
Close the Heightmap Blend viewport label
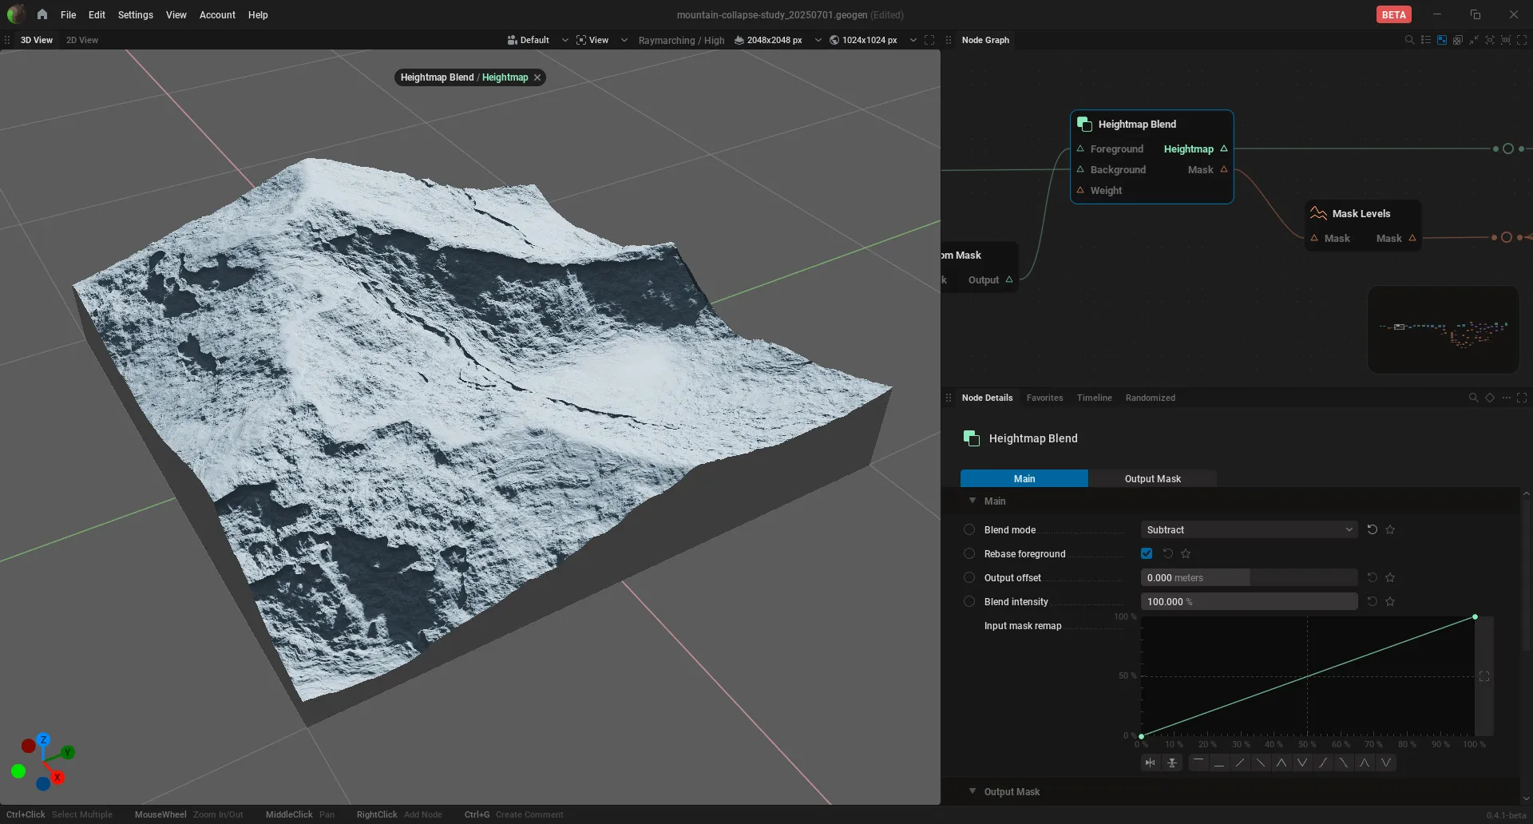pos(537,77)
